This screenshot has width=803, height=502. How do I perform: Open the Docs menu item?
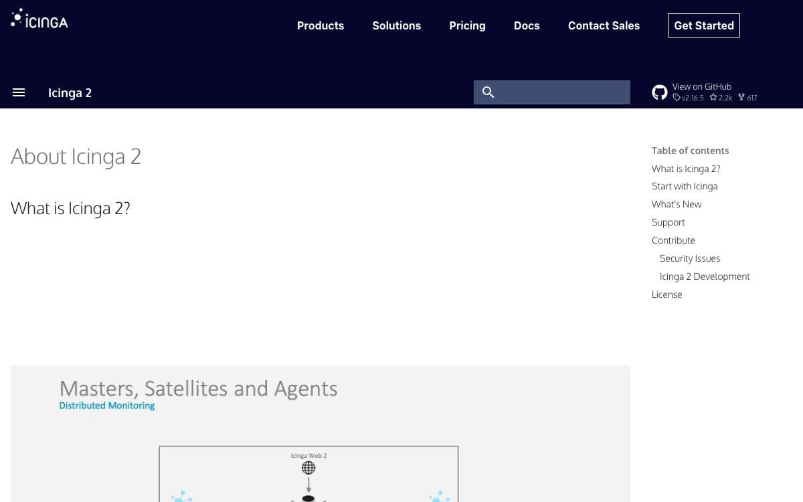point(527,25)
